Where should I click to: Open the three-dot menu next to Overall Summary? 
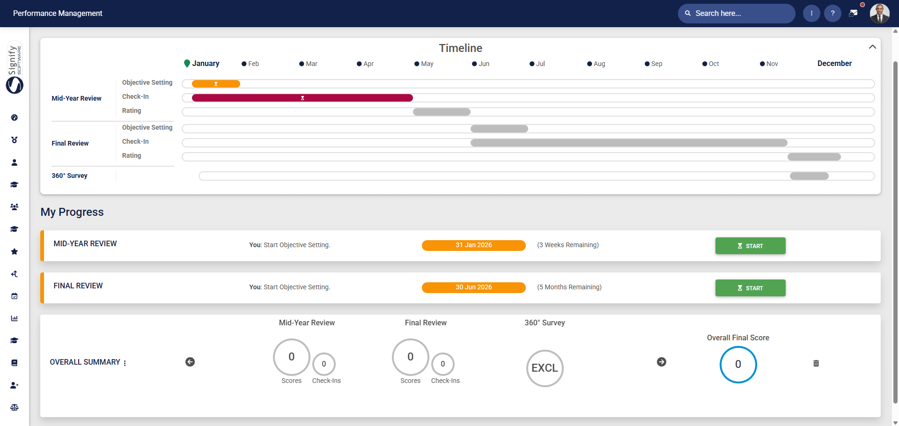click(125, 362)
